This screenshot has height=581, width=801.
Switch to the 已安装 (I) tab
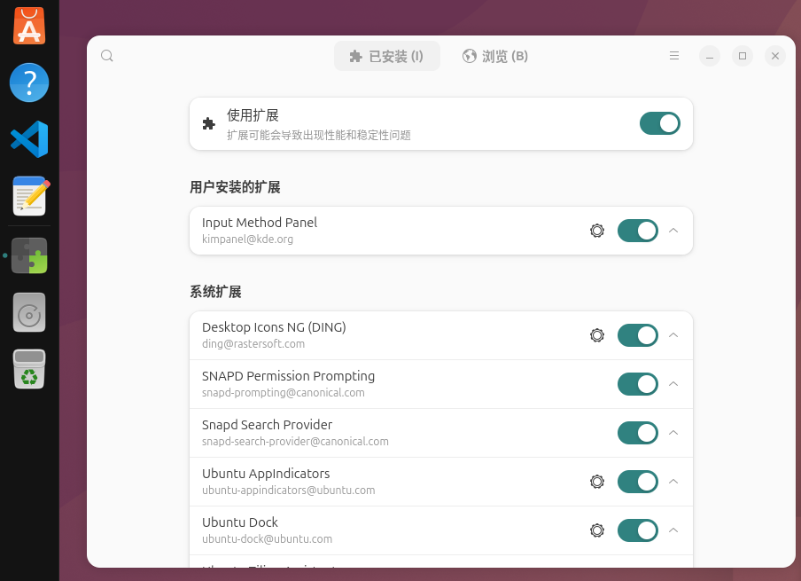click(x=386, y=56)
